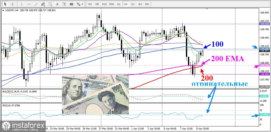Click the RSI 50.0000 level tag
This screenshot has width=271, height=132.
264,115
